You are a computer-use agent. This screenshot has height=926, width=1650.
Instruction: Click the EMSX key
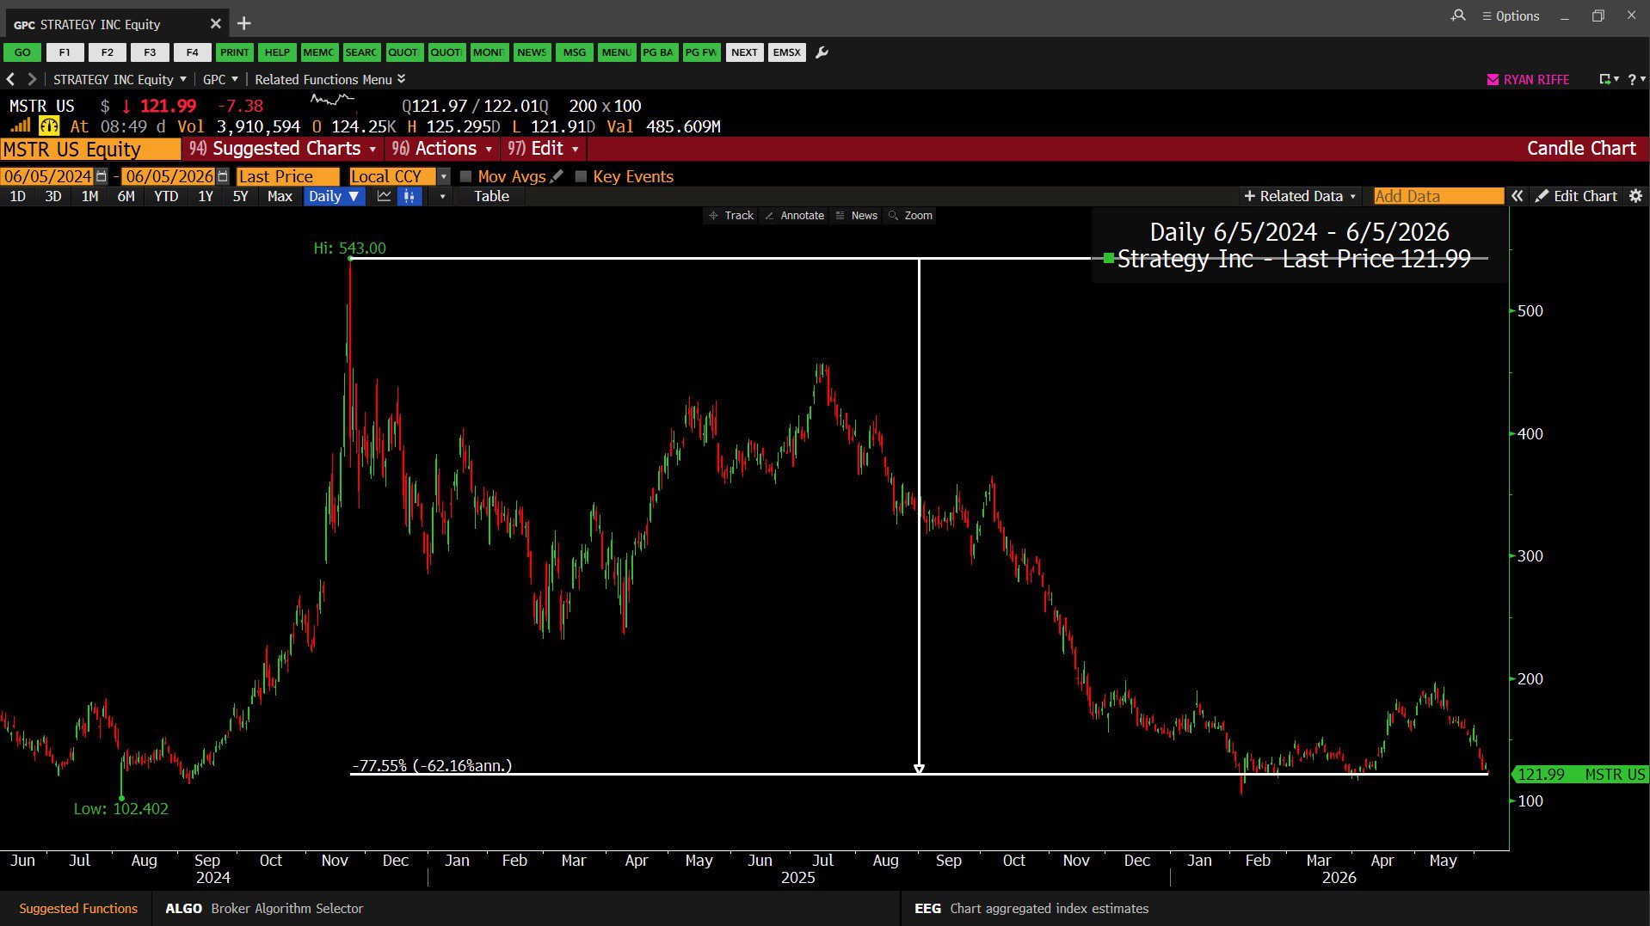pyautogui.click(x=786, y=52)
